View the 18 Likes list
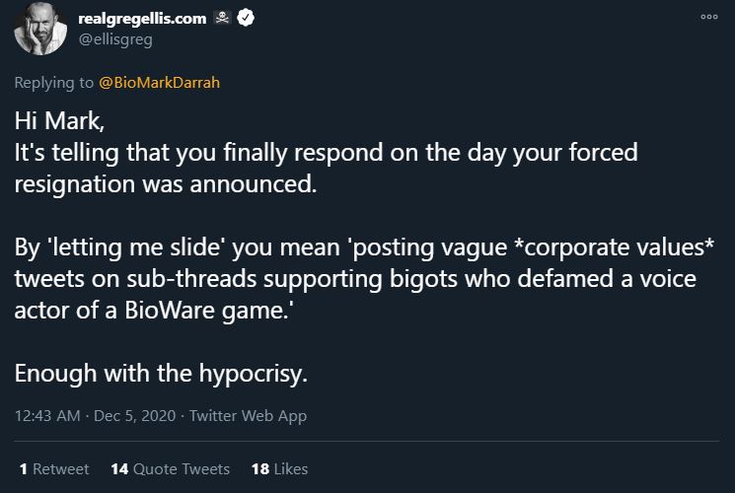 (279, 469)
